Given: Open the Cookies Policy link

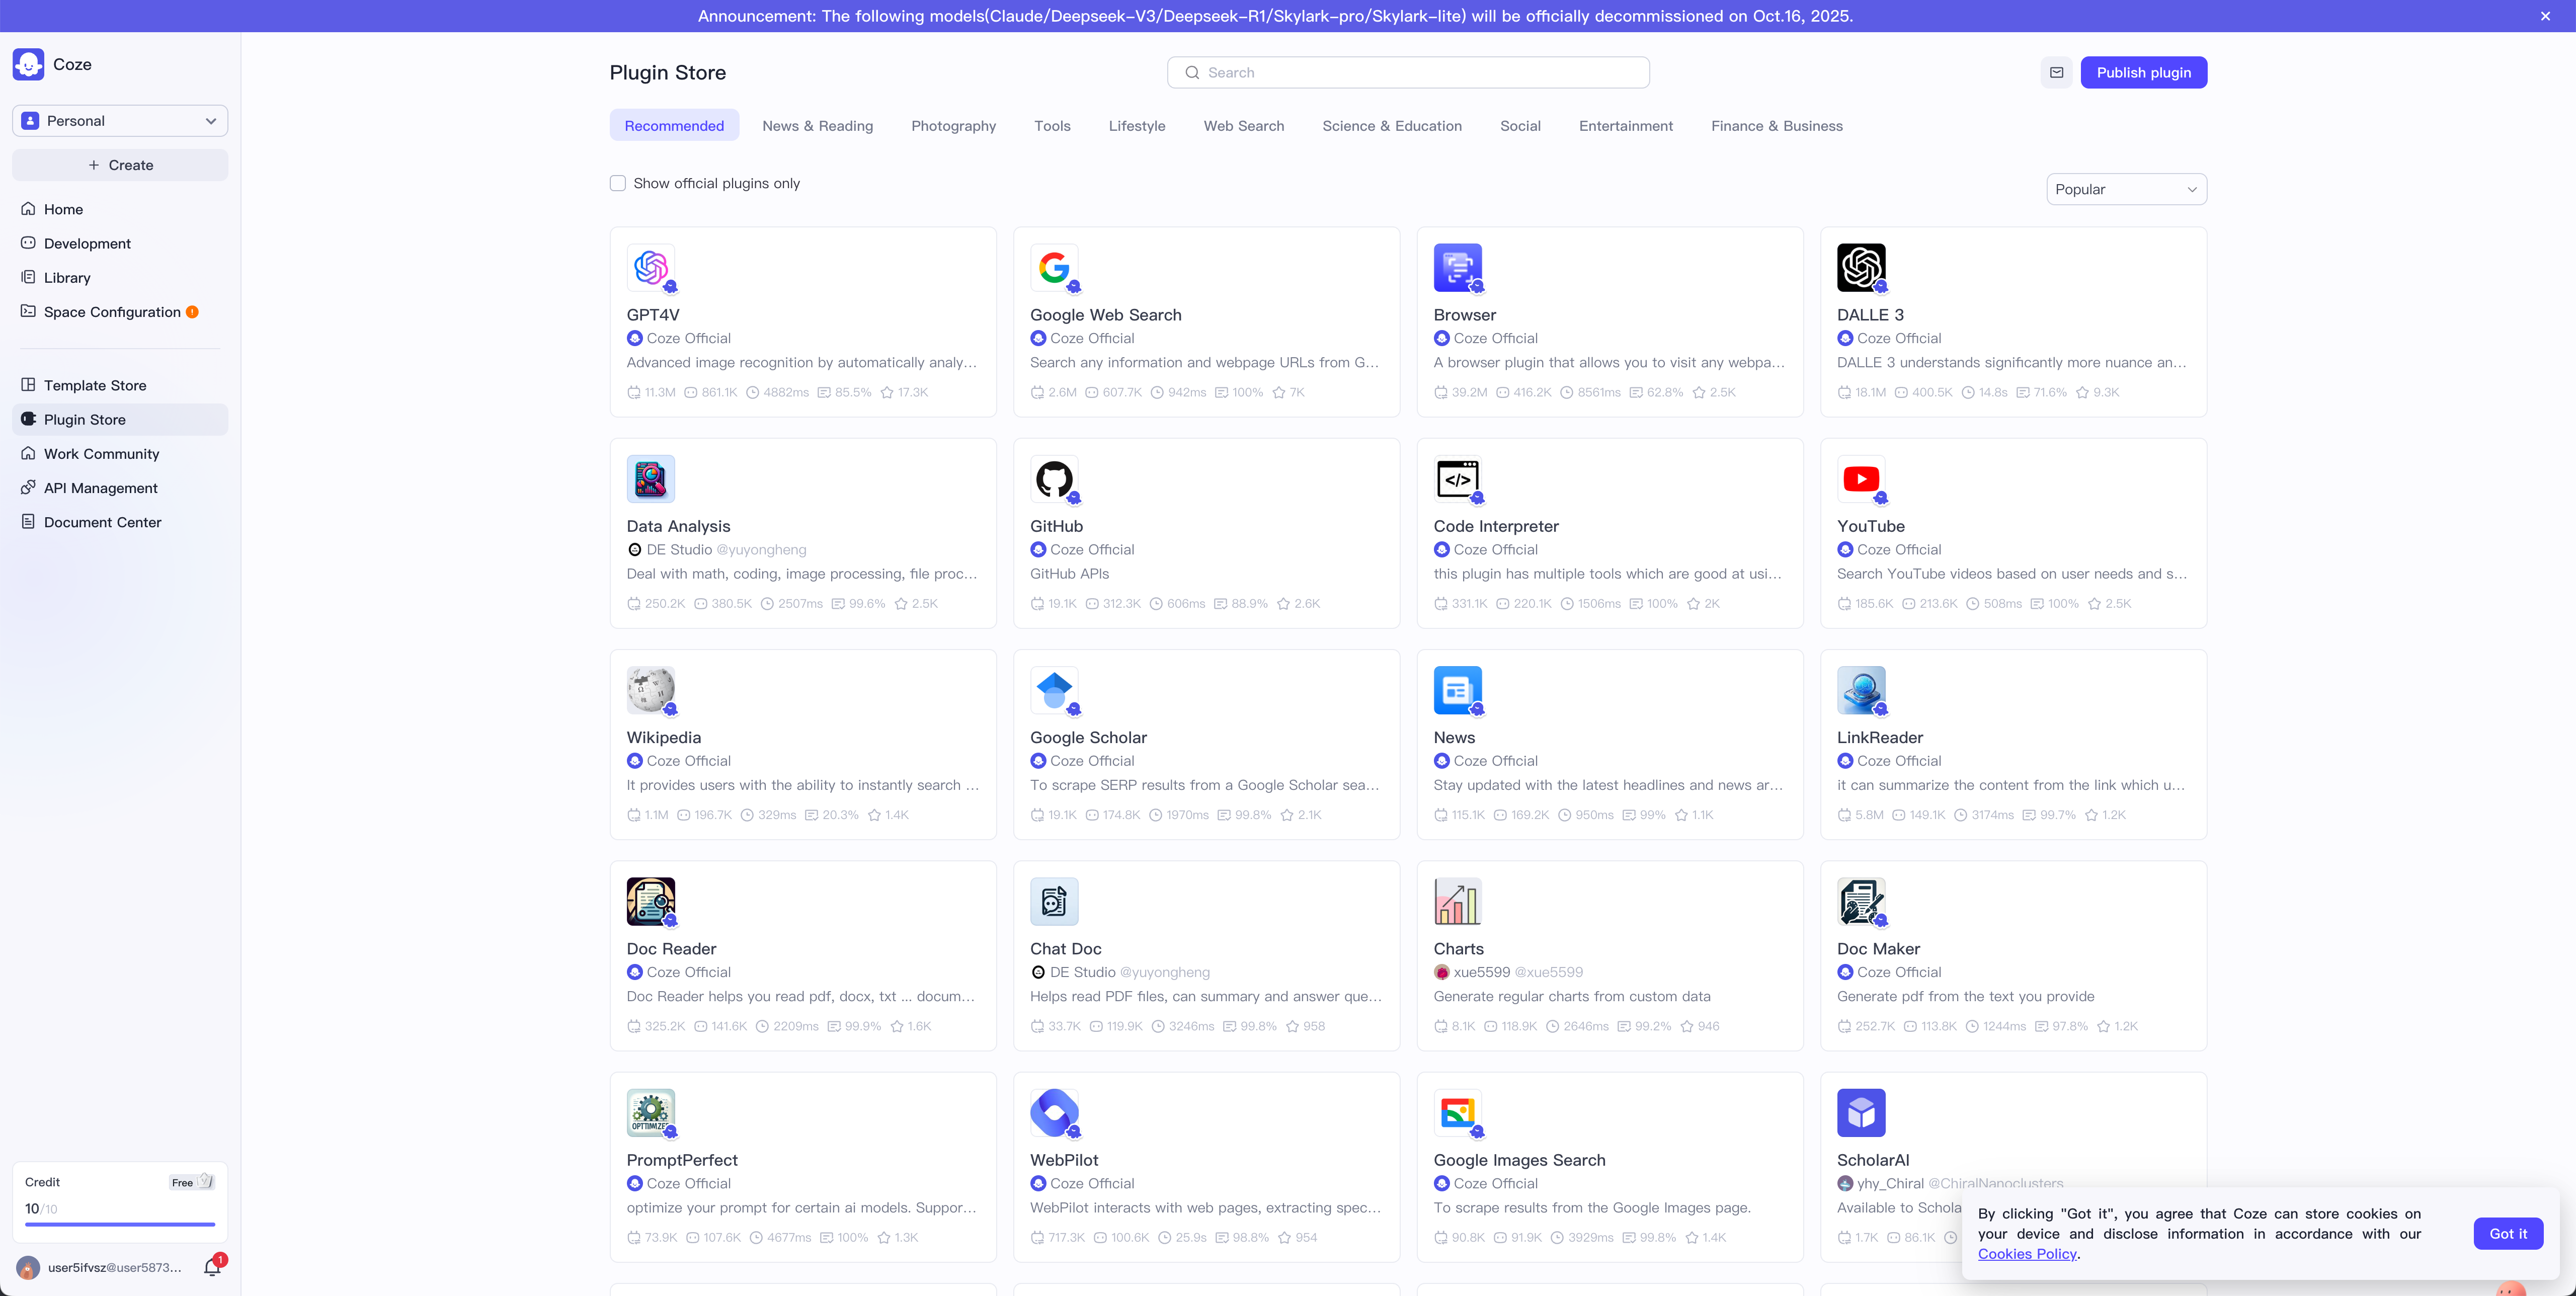Looking at the screenshot, I should point(2027,1254).
